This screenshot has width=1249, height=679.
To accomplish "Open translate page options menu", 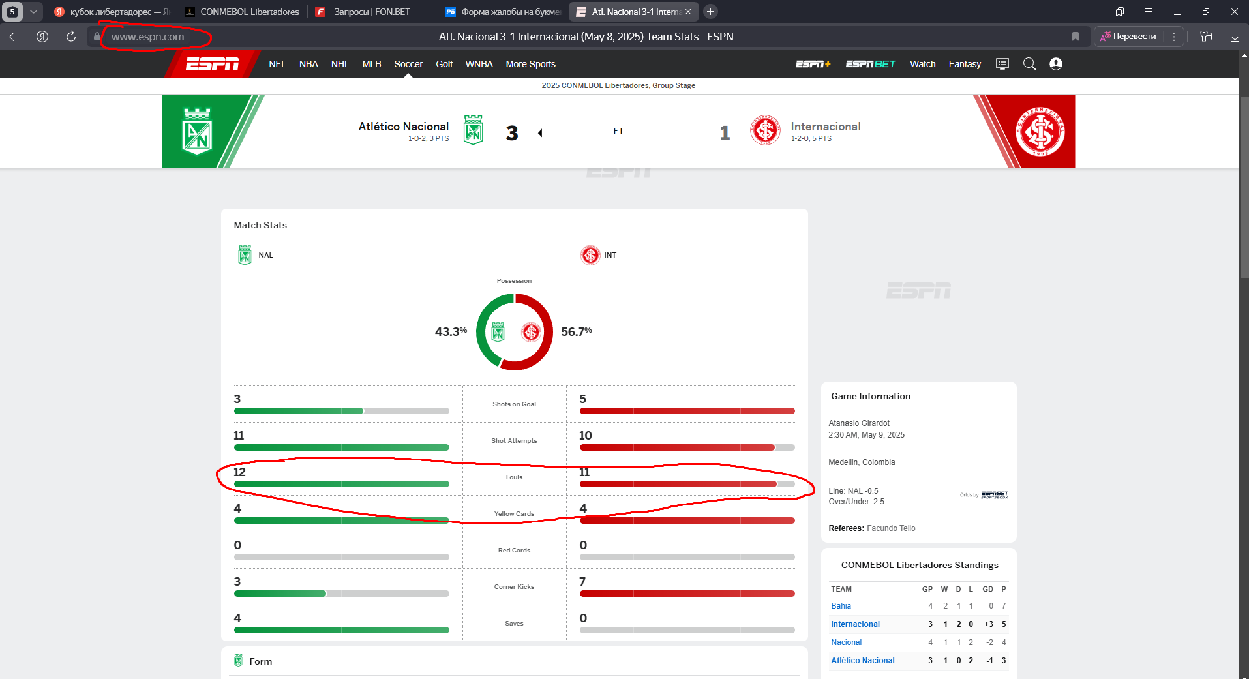I will (x=1174, y=37).
